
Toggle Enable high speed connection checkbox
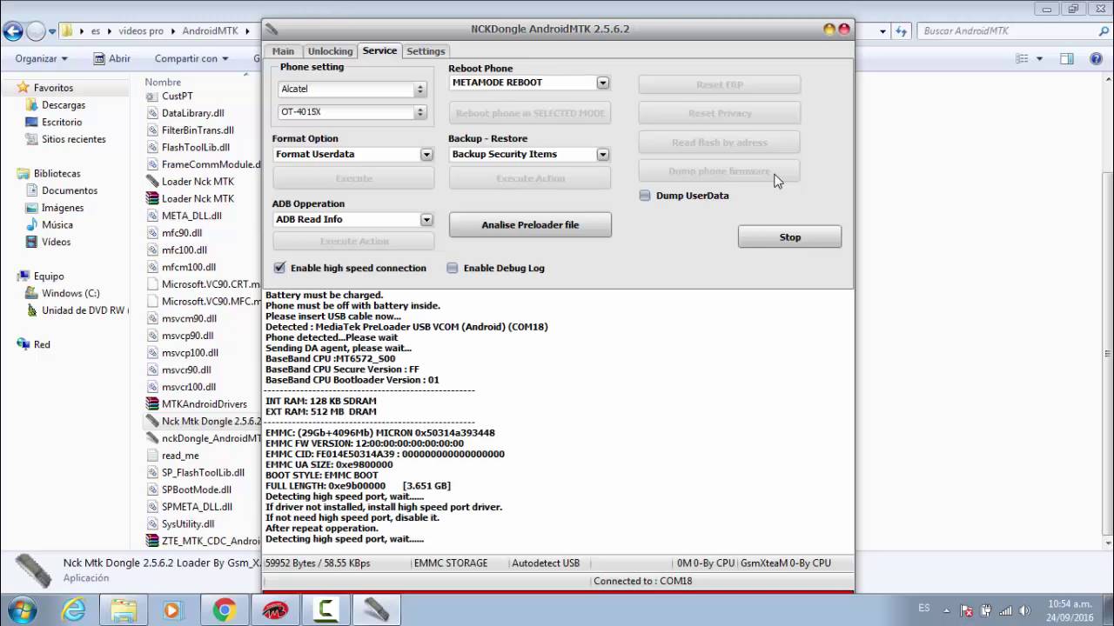point(279,268)
